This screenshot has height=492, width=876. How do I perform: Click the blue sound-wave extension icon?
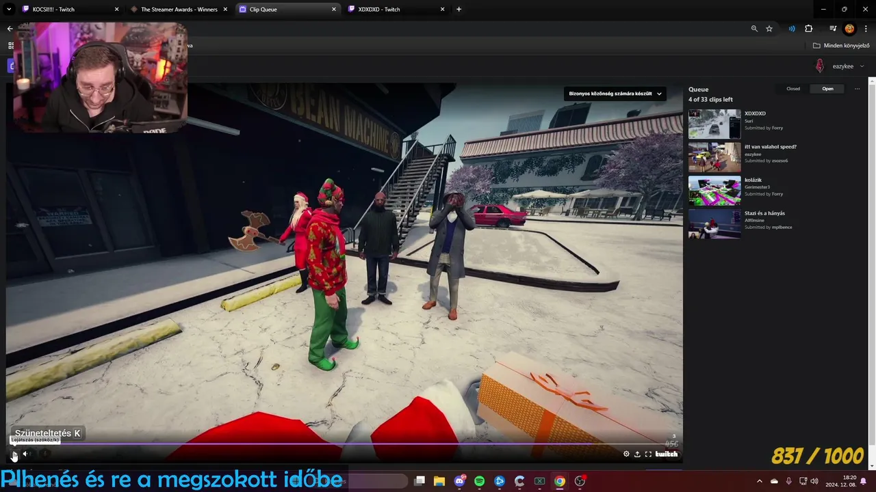coord(792,29)
